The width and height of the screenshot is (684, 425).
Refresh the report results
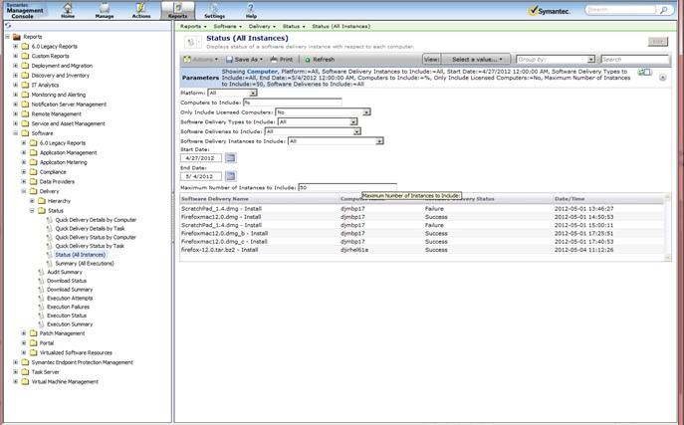click(x=319, y=60)
